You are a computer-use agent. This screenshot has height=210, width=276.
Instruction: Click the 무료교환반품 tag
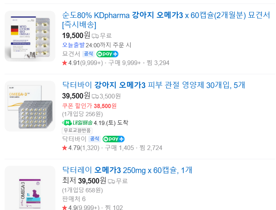pyautogui.click(x=77, y=131)
